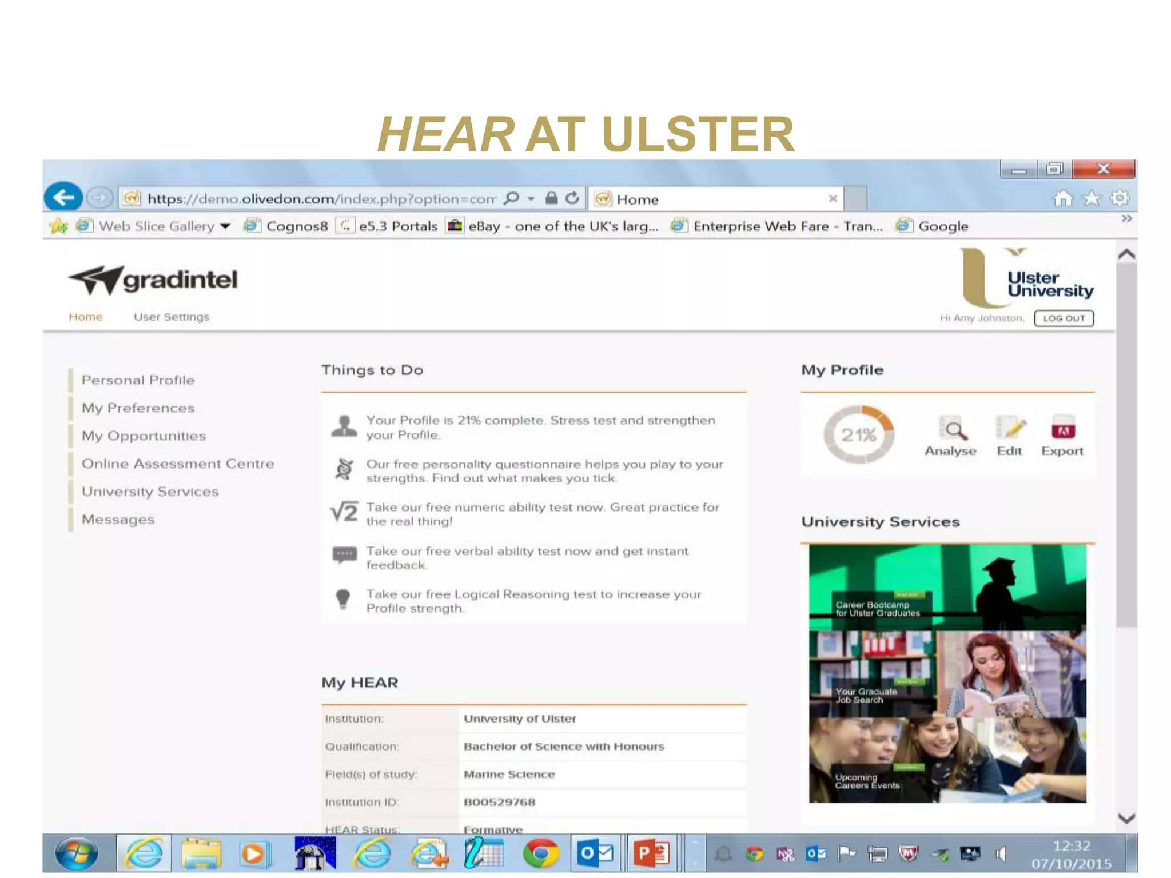
Task: Open Your Graduate Job Search image
Action: coord(947,674)
